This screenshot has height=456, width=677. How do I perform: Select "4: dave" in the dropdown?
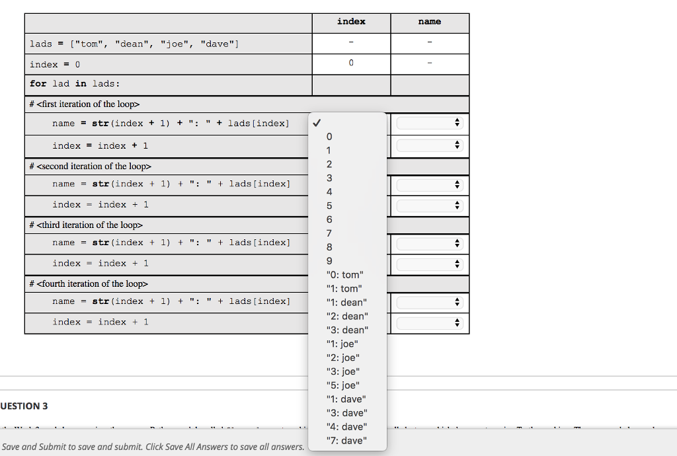(347, 427)
